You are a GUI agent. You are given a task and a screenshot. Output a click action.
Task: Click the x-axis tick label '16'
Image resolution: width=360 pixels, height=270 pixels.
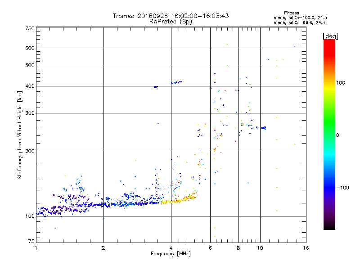306,248
